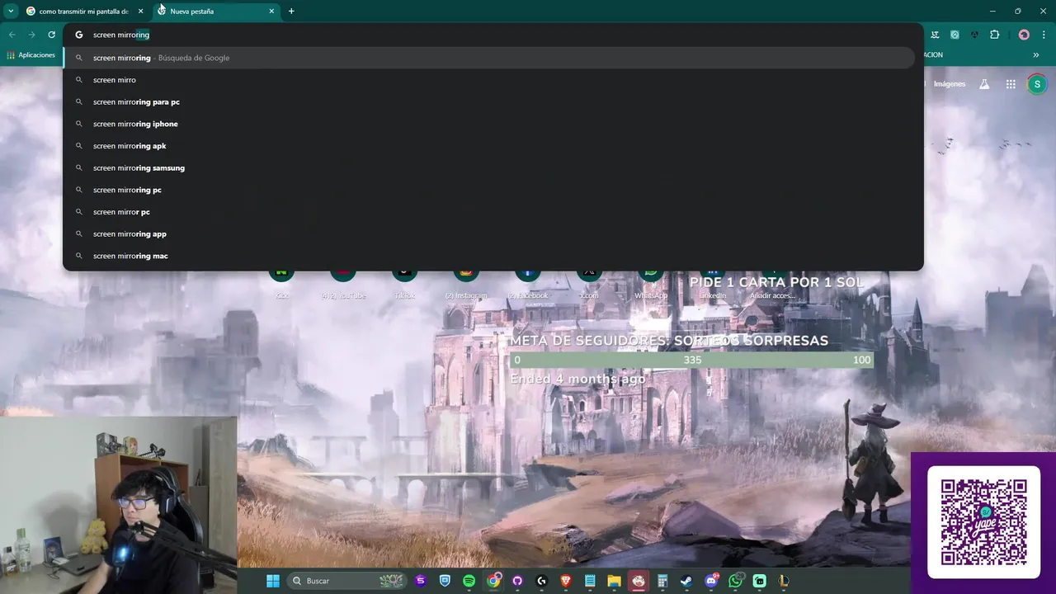Viewport: 1056px width, 594px height.
Task: Open Google Chrome taskbar icon
Action: click(x=493, y=581)
